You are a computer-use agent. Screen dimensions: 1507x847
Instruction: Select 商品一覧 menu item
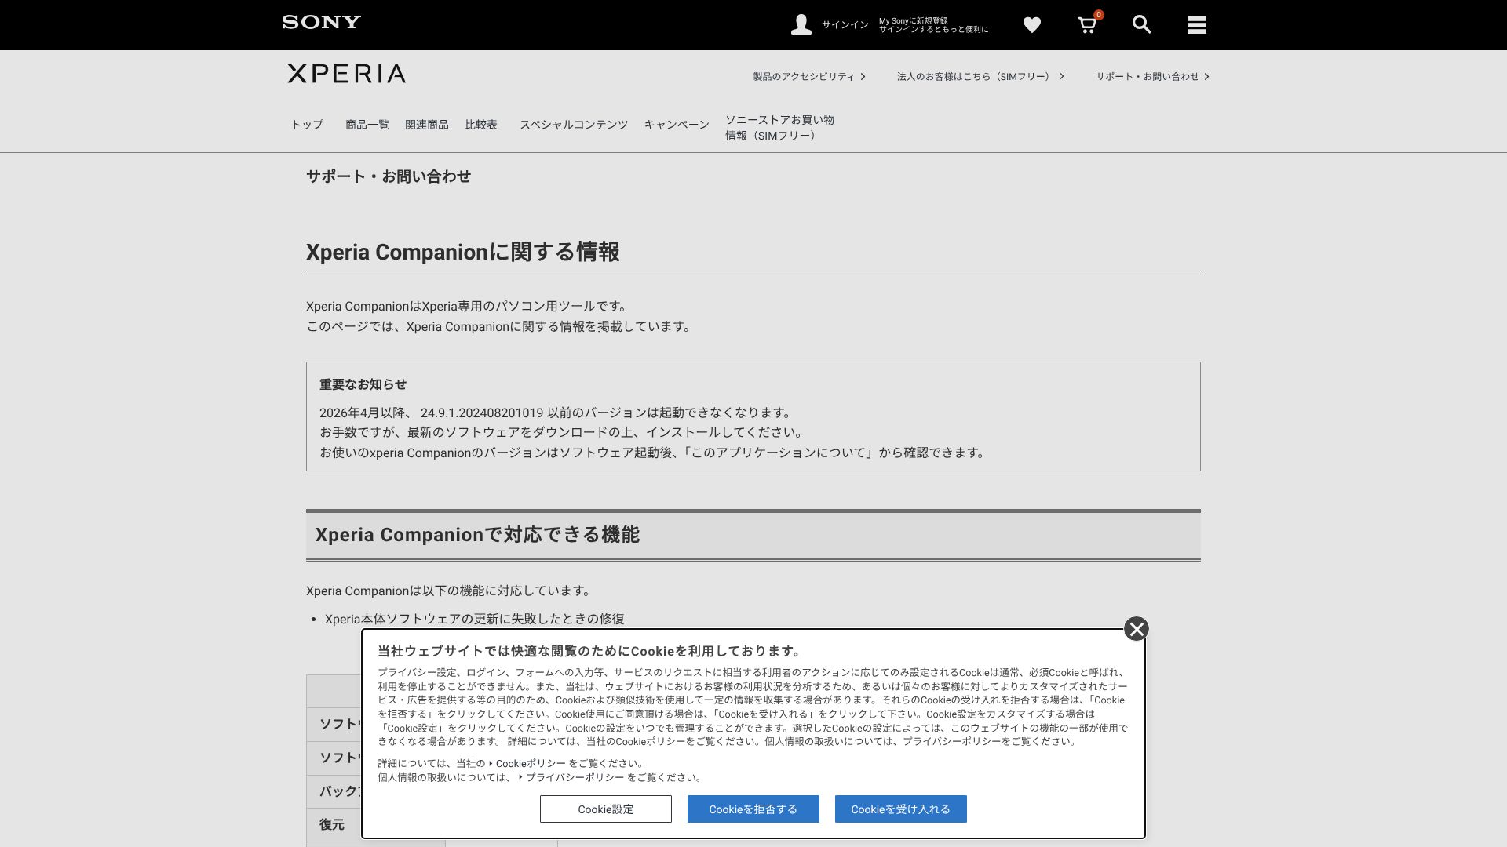[367, 125]
